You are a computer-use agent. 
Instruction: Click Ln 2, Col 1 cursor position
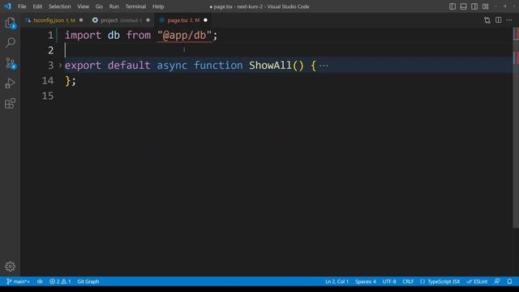tap(337, 281)
